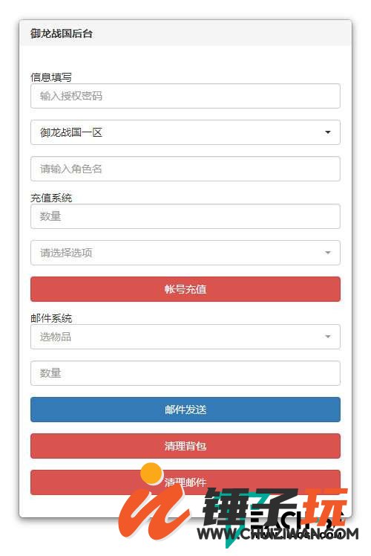The width and height of the screenshot is (371, 556).
Task: Click the 清理邮件 button
Action: coord(185,482)
